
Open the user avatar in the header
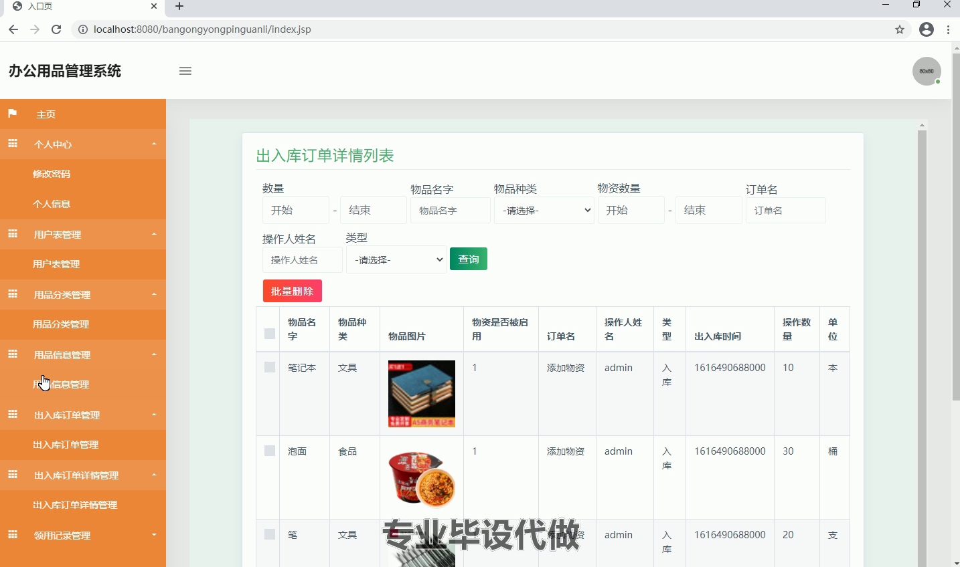tap(927, 71)
